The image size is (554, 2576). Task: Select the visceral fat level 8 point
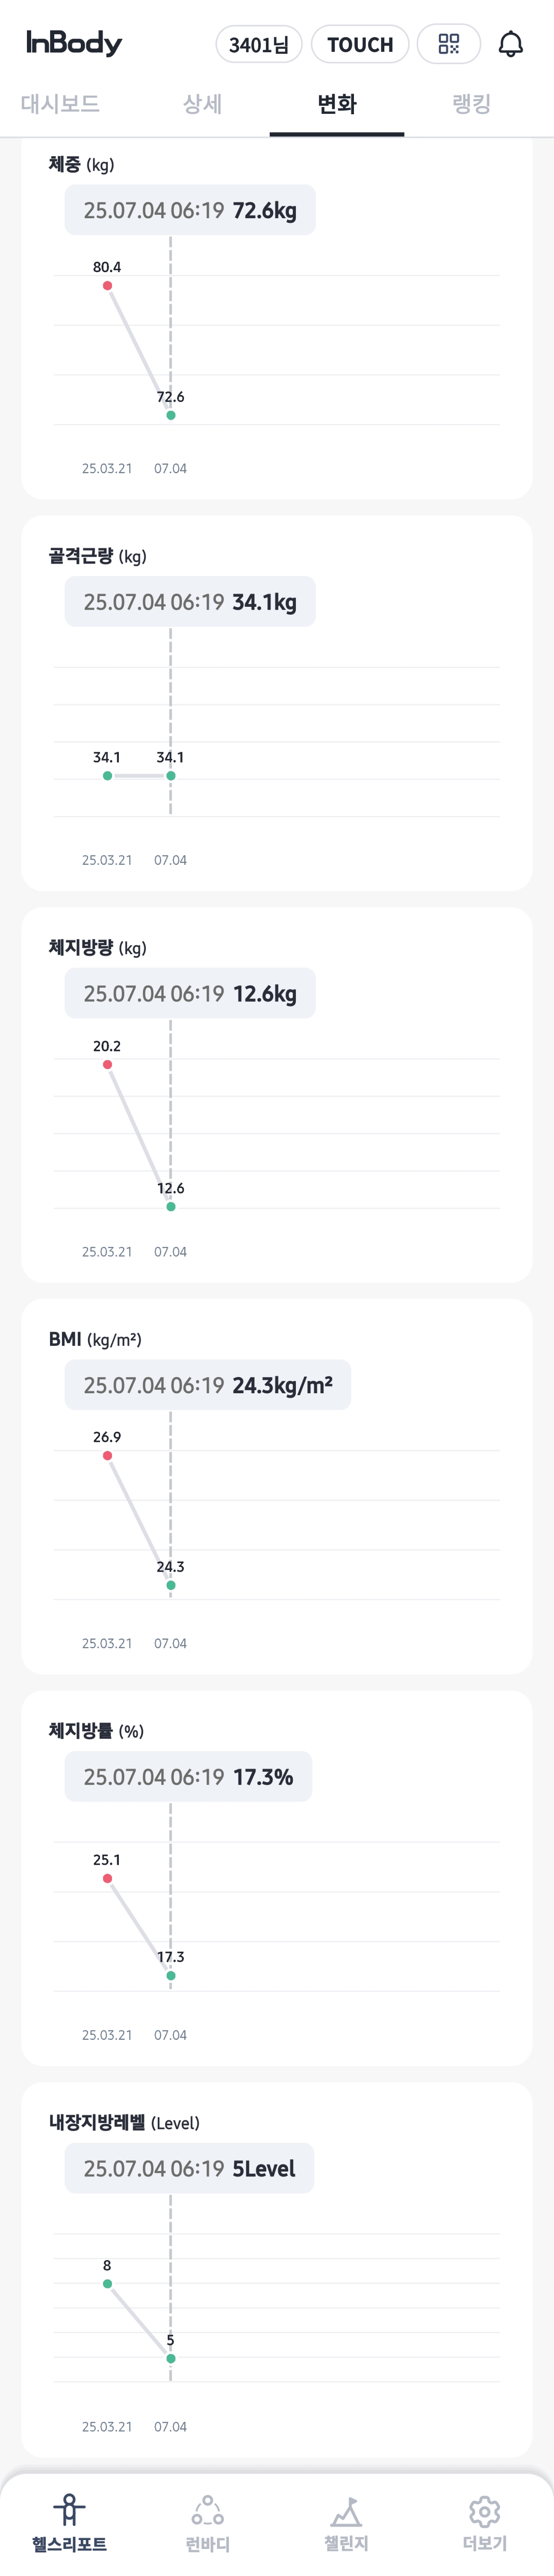click(107, 2284)
